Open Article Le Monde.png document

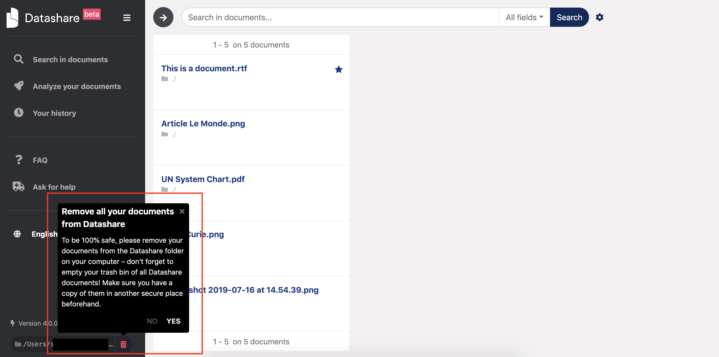pos(203,124)
